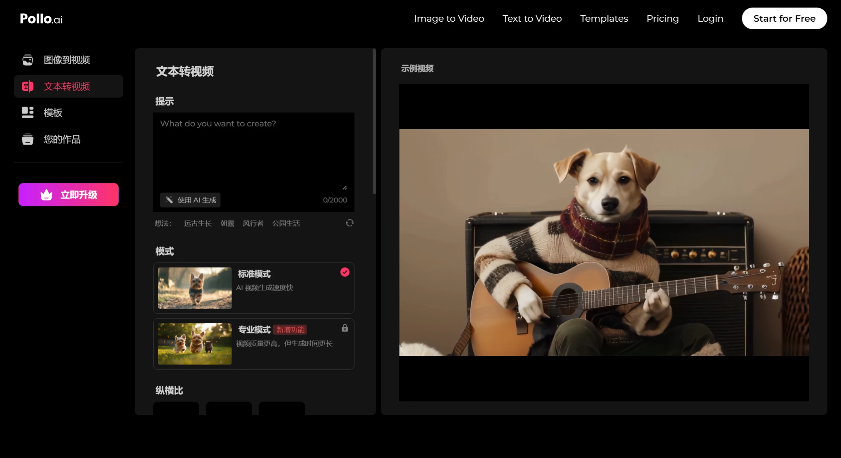Click the 图像到视频 sidebar icon

tap(27, 60)
